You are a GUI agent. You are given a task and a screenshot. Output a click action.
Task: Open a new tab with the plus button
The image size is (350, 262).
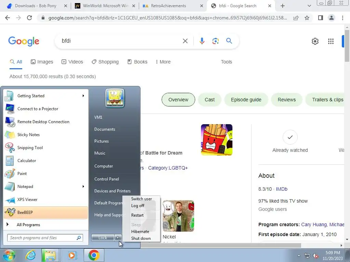click(x=283, y=6)
